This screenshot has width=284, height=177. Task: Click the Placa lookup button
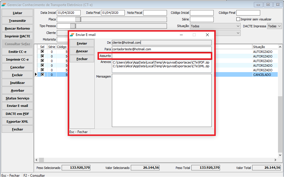(x=78, y=19)
